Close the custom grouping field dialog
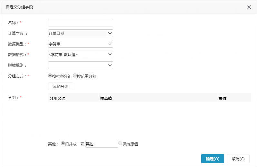 249,7
